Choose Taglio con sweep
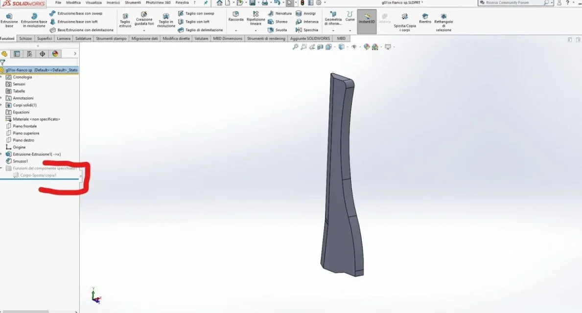 196,13
